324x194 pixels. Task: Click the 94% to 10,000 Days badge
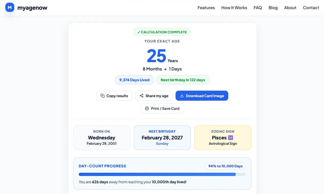tap(226, 166)
